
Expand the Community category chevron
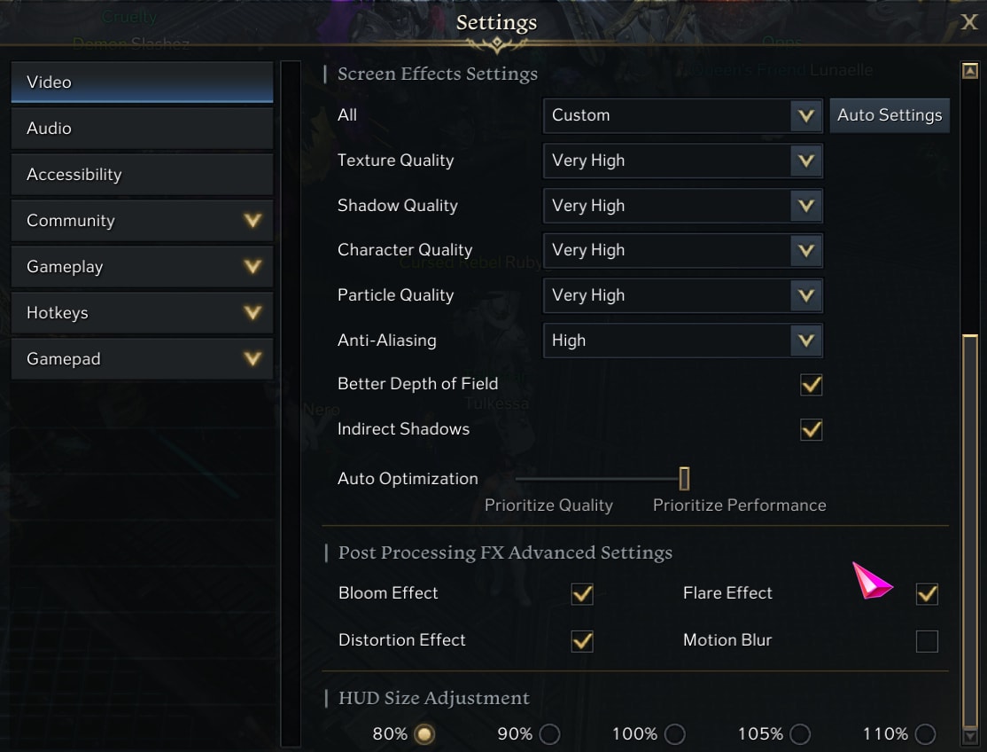pyautogui.click(x=253, y=221)
